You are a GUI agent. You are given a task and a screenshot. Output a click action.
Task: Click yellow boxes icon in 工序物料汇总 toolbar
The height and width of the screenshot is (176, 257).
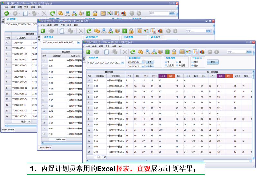tap(61, 13)
